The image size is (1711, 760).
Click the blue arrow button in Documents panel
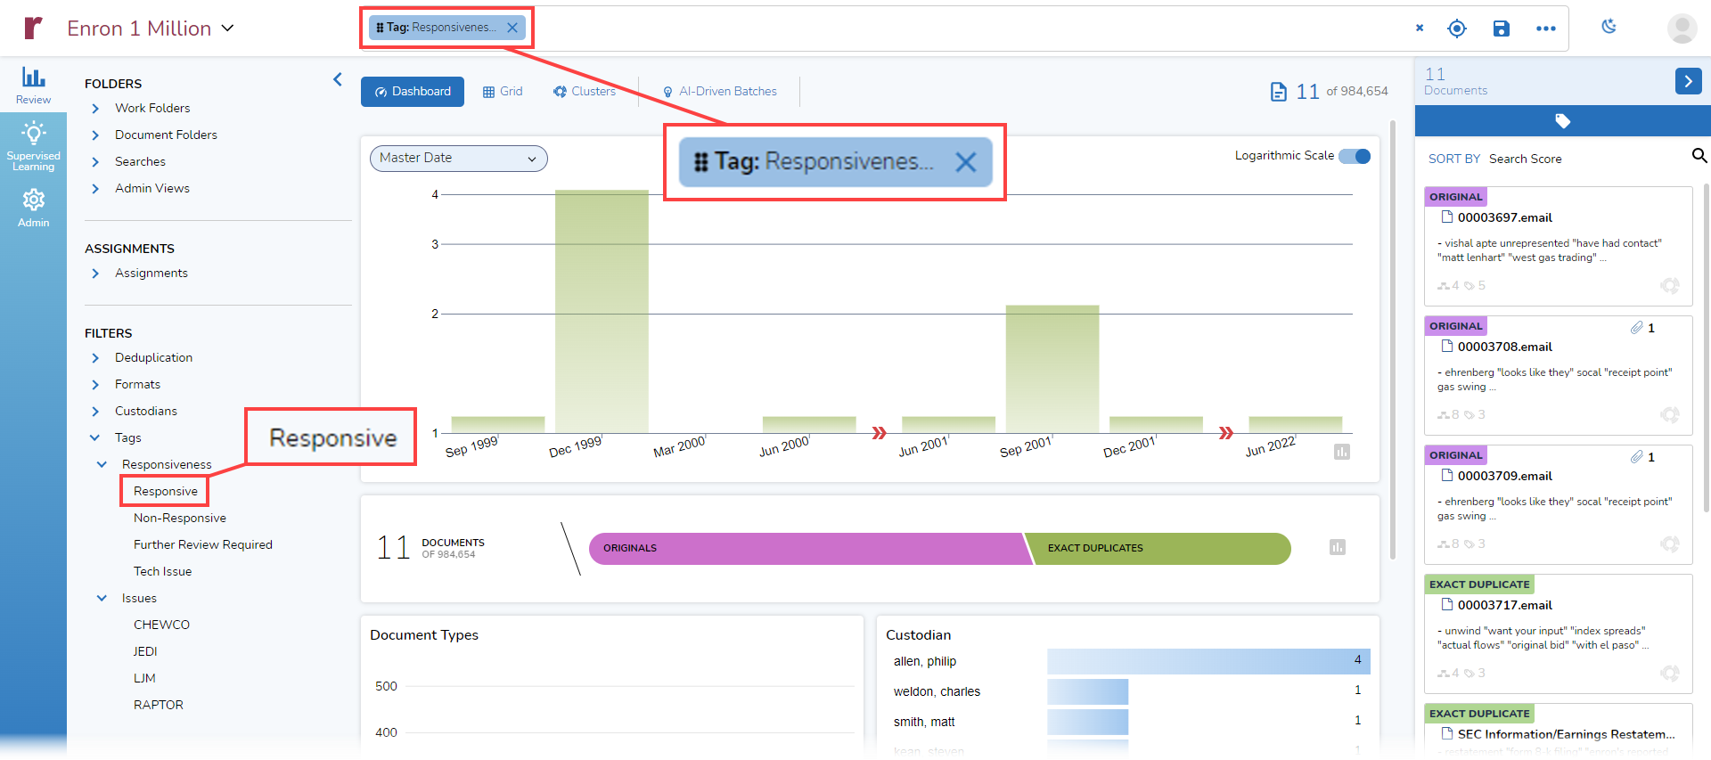pyautogui.click(x=1689, y=81)
